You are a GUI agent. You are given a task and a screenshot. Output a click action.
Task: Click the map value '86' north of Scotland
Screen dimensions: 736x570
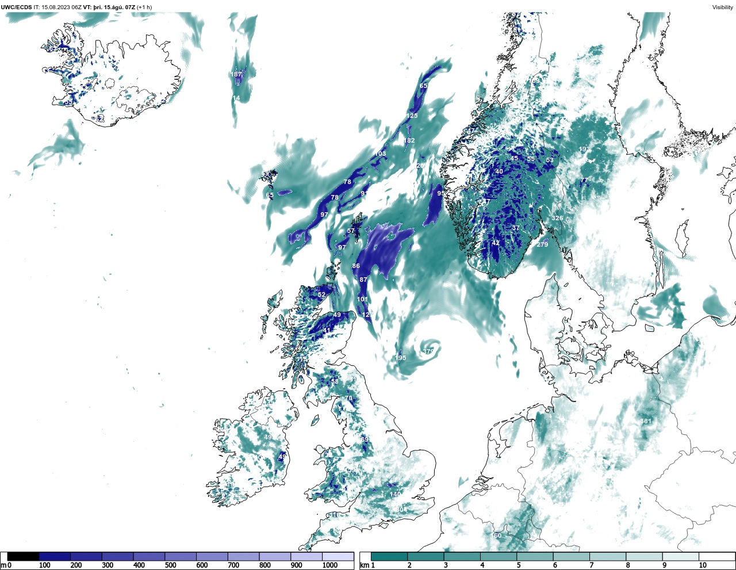click(356, 266)
